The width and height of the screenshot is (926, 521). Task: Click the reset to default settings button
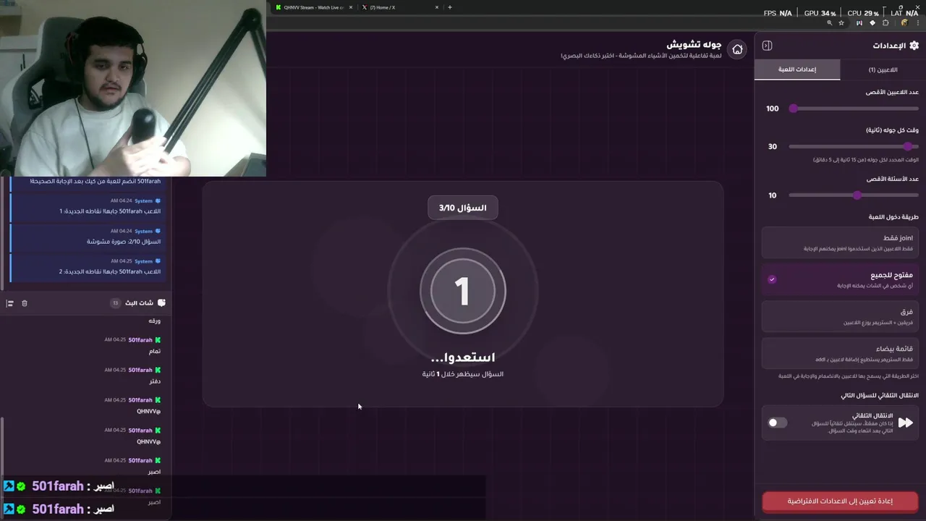pos(840,501)
